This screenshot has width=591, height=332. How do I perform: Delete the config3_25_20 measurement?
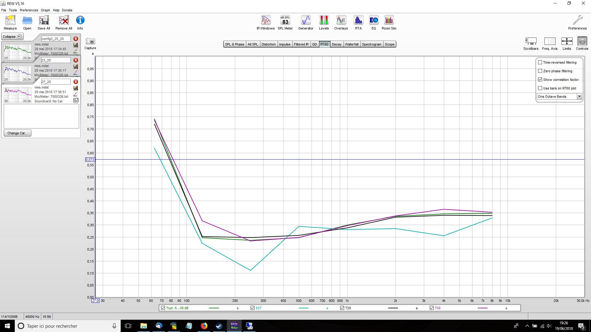click(76, 39)
